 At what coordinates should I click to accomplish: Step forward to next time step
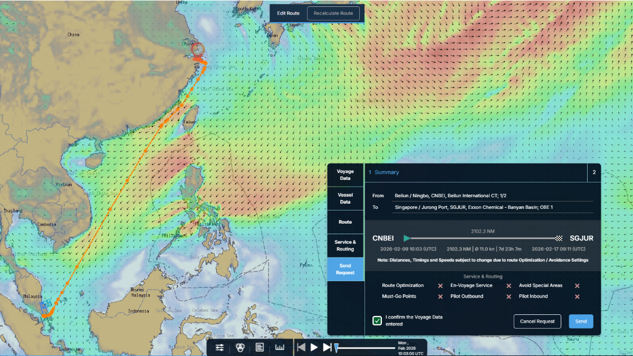point(327,347)
